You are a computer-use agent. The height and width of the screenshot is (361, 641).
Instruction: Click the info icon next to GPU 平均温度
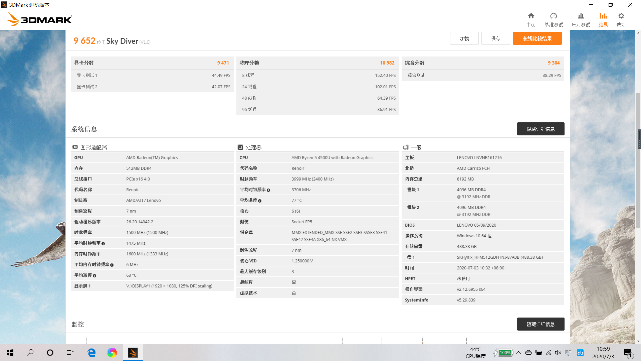pyautogui.click(x=94, y=276)
